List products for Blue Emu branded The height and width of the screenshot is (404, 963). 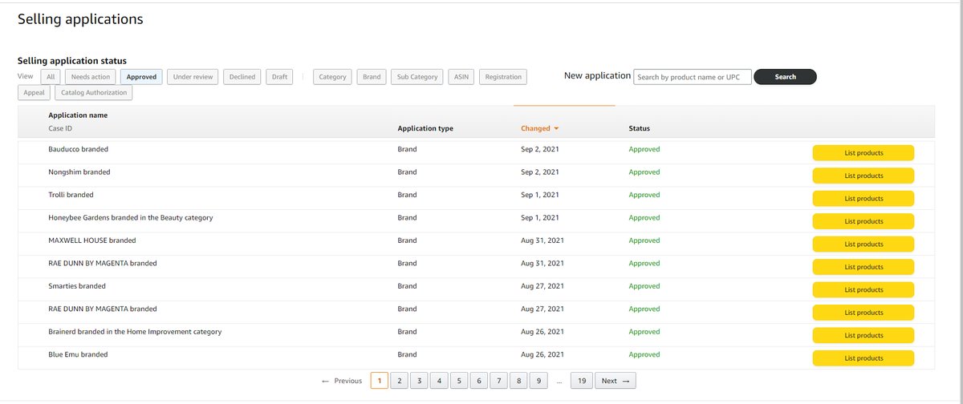(x=863, y=358)
